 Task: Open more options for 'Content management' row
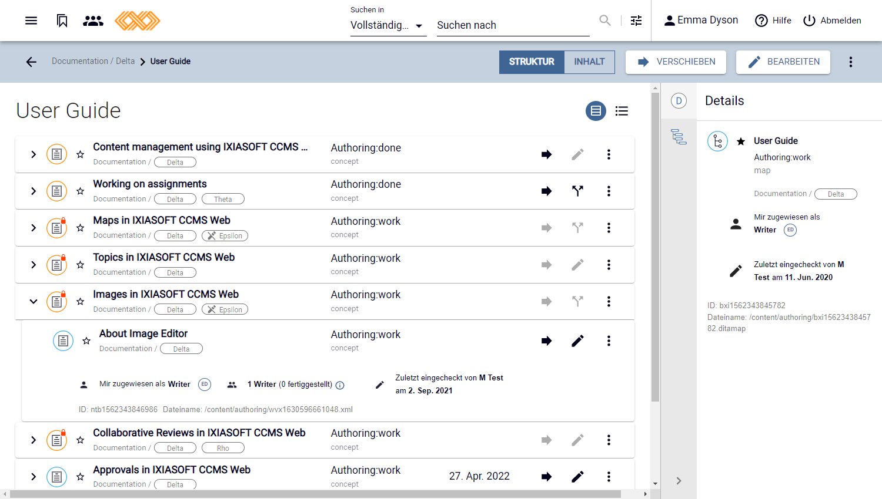pos(609,154)
